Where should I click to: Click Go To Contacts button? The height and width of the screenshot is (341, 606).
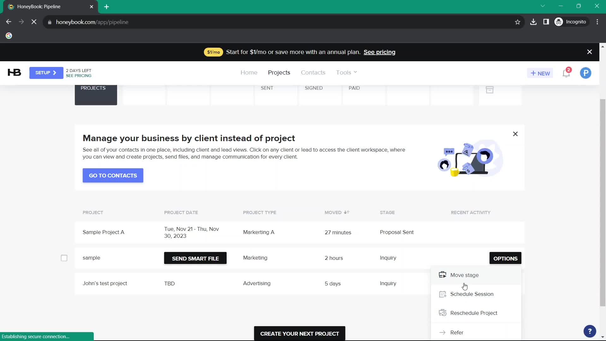point(113,176)
